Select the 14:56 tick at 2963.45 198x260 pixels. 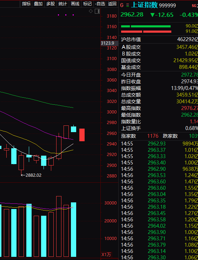pyautogui.click(x=158, y=213)
